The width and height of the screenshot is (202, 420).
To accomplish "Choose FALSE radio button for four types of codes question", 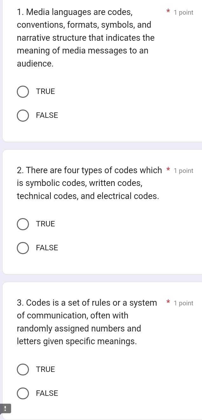I will (x=23, y=248).
